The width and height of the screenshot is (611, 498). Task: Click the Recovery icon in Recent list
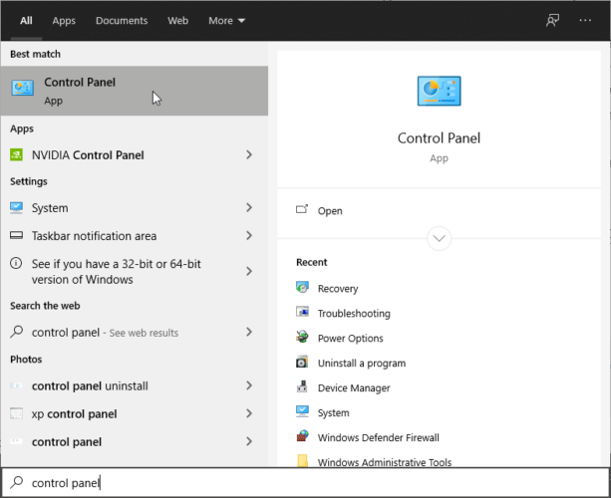303,288
